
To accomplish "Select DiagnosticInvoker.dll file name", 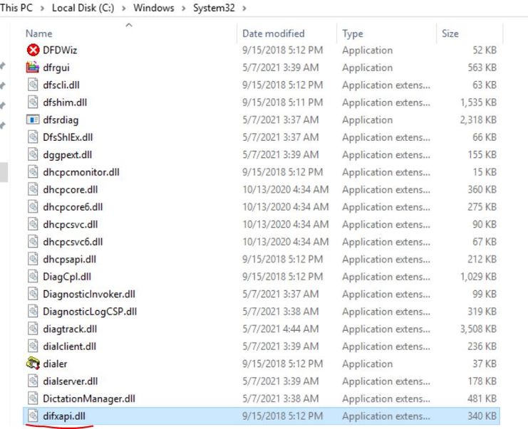I will (89, 294).
